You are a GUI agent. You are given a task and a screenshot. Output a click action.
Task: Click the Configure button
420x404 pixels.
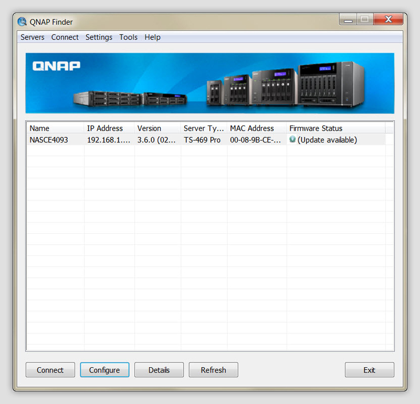coord(104,370)
